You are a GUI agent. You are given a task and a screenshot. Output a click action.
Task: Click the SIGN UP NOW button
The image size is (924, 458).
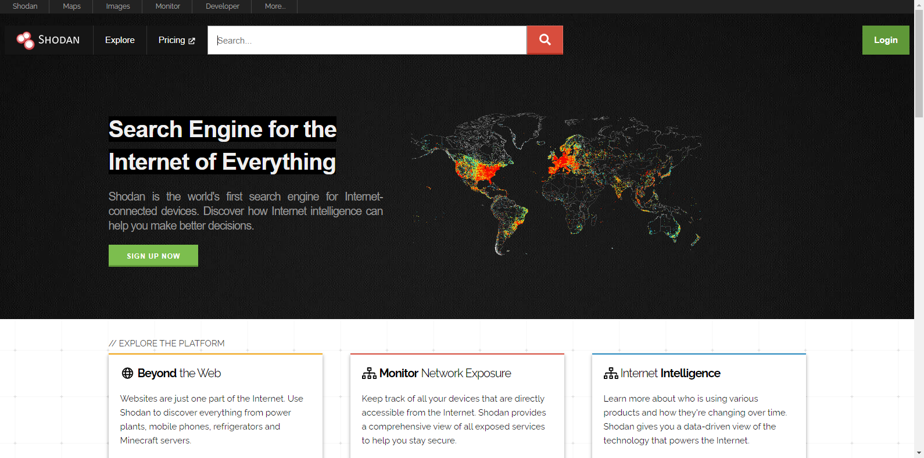coord(153,256)
